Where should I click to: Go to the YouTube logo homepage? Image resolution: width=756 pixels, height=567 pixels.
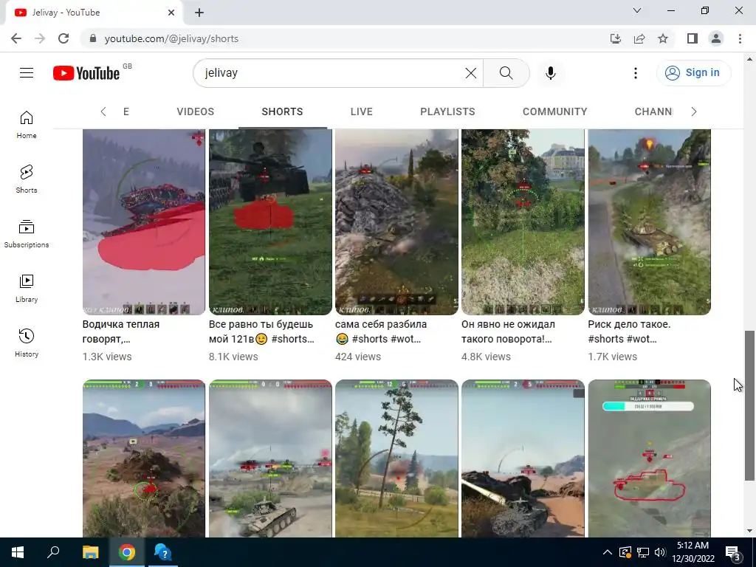coord(87,73)
